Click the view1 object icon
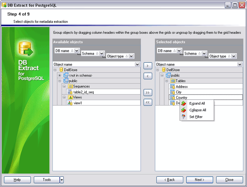Screen dimensions: 247x187 (70, 103)
